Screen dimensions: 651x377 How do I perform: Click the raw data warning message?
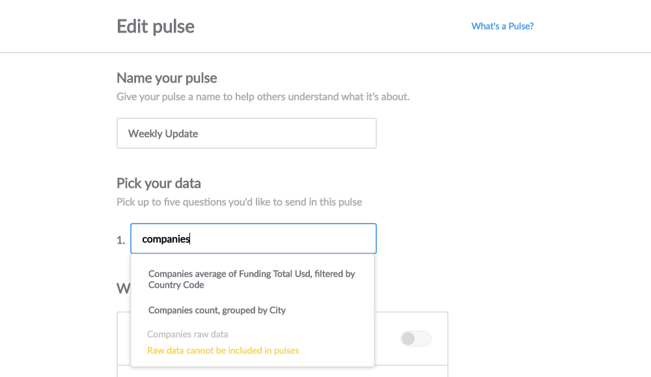coord(223,350)
